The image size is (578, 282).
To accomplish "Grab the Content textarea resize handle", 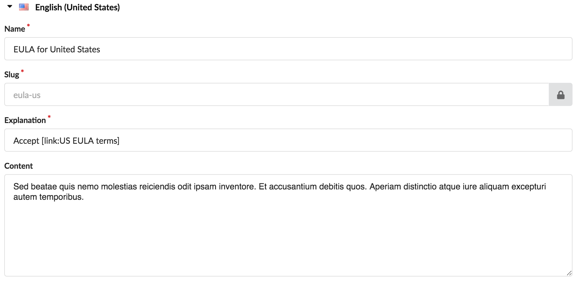I will pos(569,273).
